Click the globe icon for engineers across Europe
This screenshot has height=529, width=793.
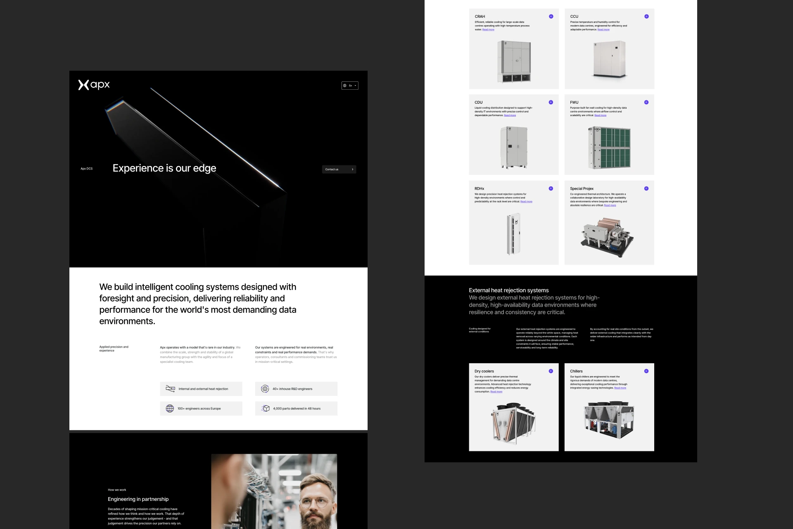pyautogui.click(x=170, y=408)
